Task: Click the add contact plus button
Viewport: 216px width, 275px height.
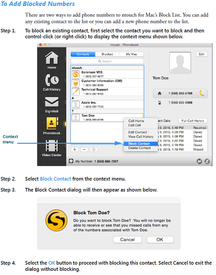Action: tap(75, 149)
